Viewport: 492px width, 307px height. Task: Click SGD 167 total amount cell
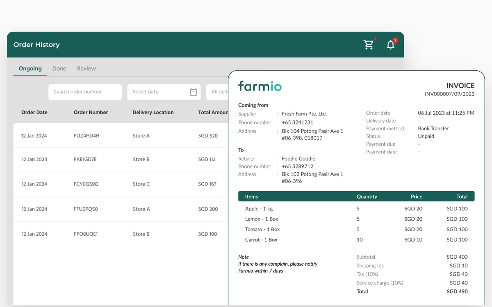207,184
